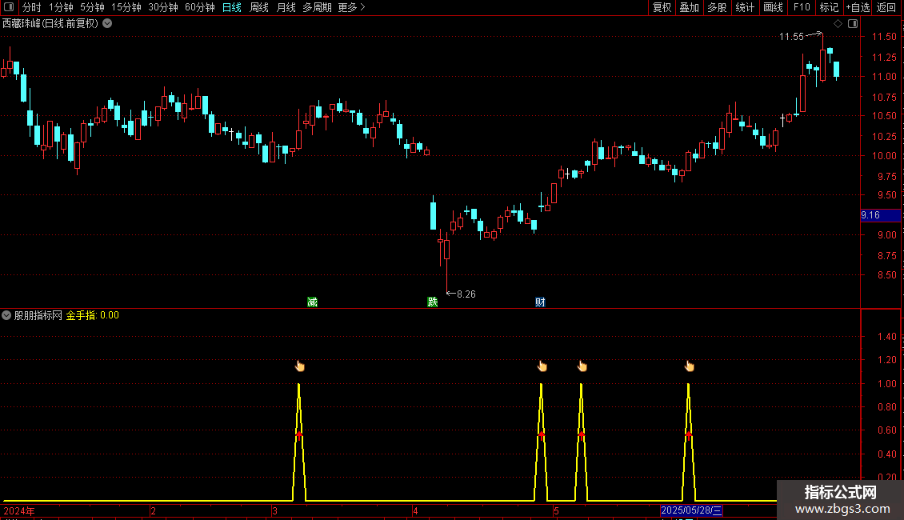Switch to 分时 intraday view
The height and width of the screenshot is (520, 904).
click(32, 7)
